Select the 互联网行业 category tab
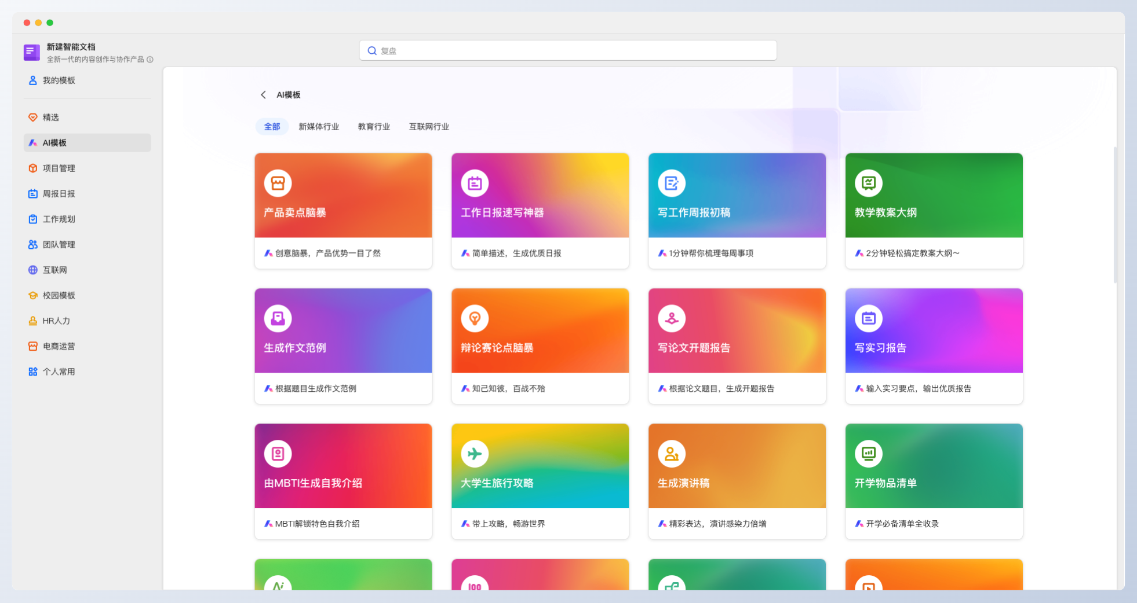1137x603 pixels. click(x=429, y=127)
